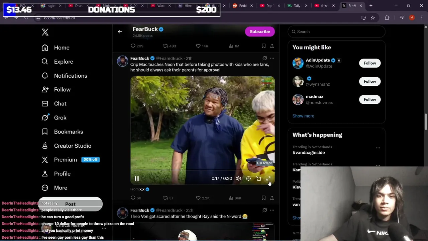Switch to the fresh YouTube tab

point(325,6)
